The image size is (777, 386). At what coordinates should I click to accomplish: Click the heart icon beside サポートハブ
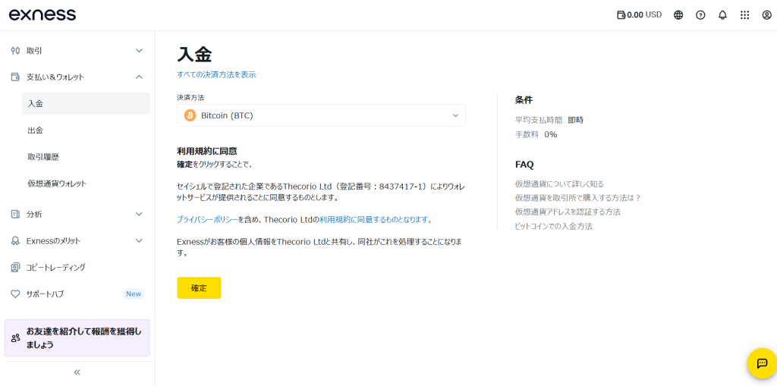(x=15, y=293)
